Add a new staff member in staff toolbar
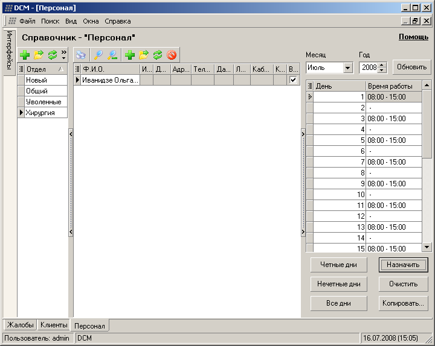 (129, 55)
